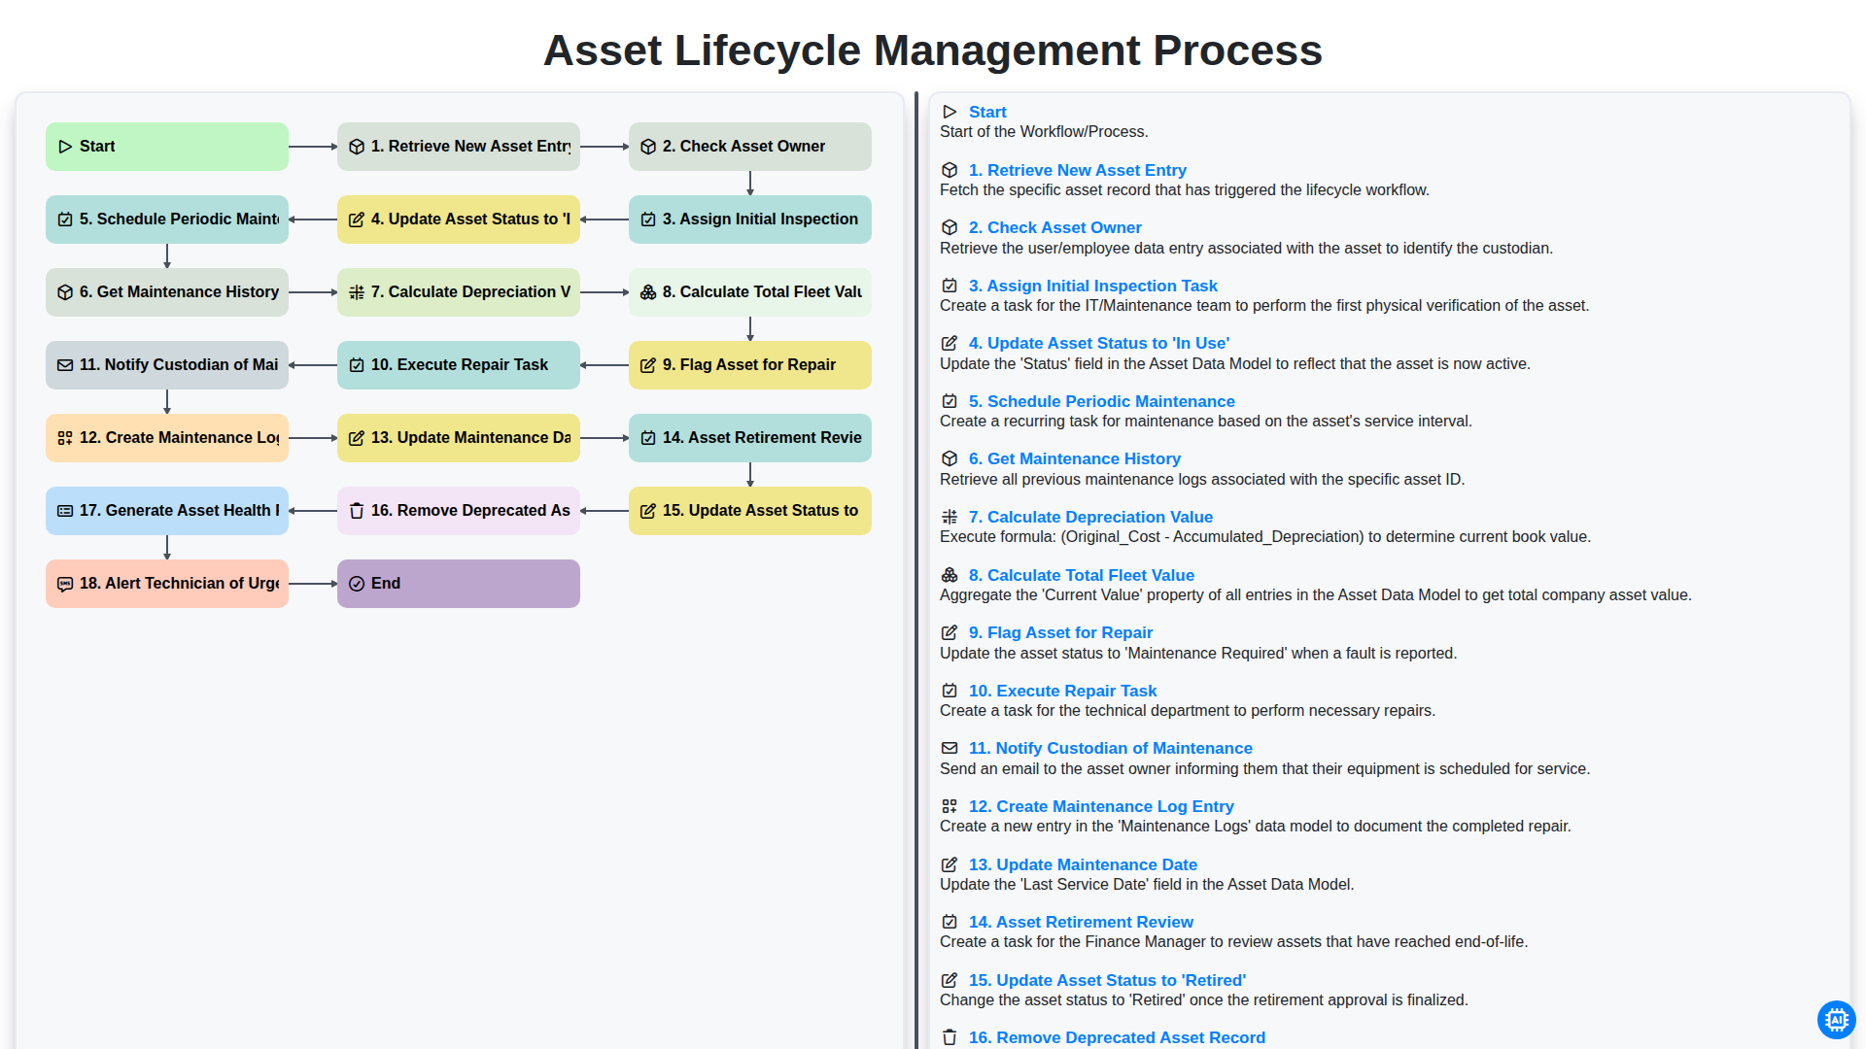
Task: Click envelope icon in Notify Custodian node
Action: 65,365
